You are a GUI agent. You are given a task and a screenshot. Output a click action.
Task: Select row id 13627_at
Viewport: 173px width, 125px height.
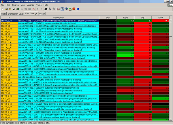point(10,99)
